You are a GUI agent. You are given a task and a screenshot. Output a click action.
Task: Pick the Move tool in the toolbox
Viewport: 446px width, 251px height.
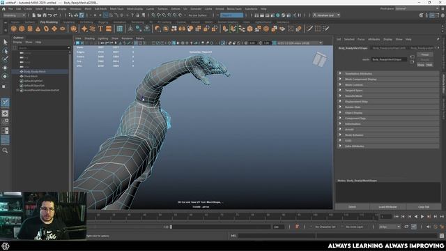pos(5,68)
